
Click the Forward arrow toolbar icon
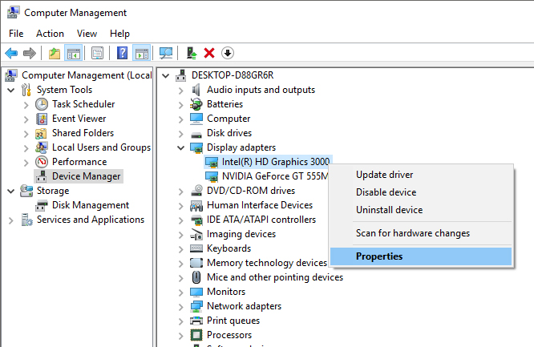coord(30,53)
